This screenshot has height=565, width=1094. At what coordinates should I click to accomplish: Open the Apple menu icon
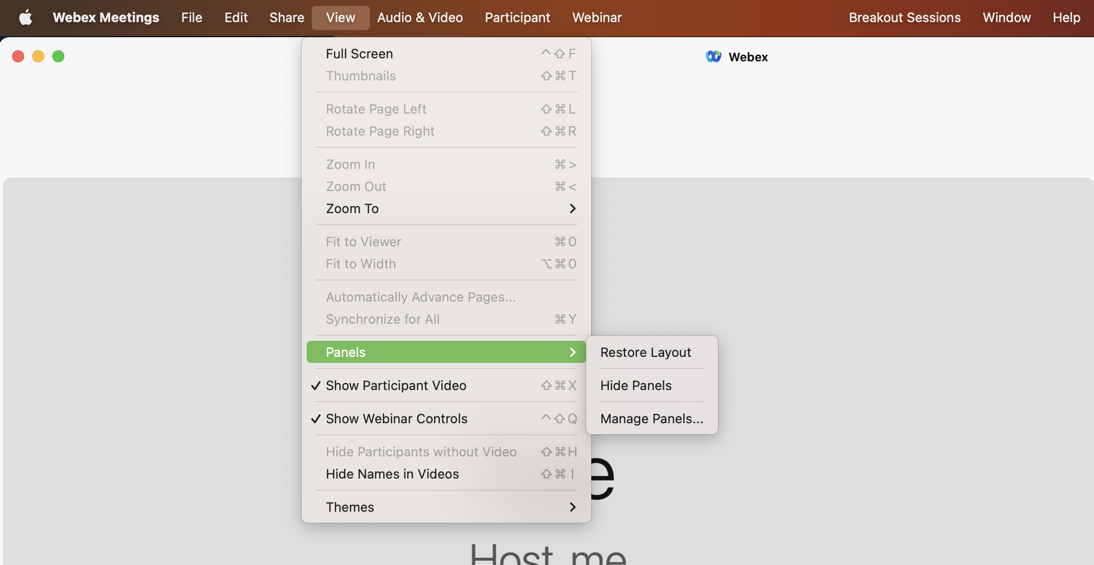25,18
